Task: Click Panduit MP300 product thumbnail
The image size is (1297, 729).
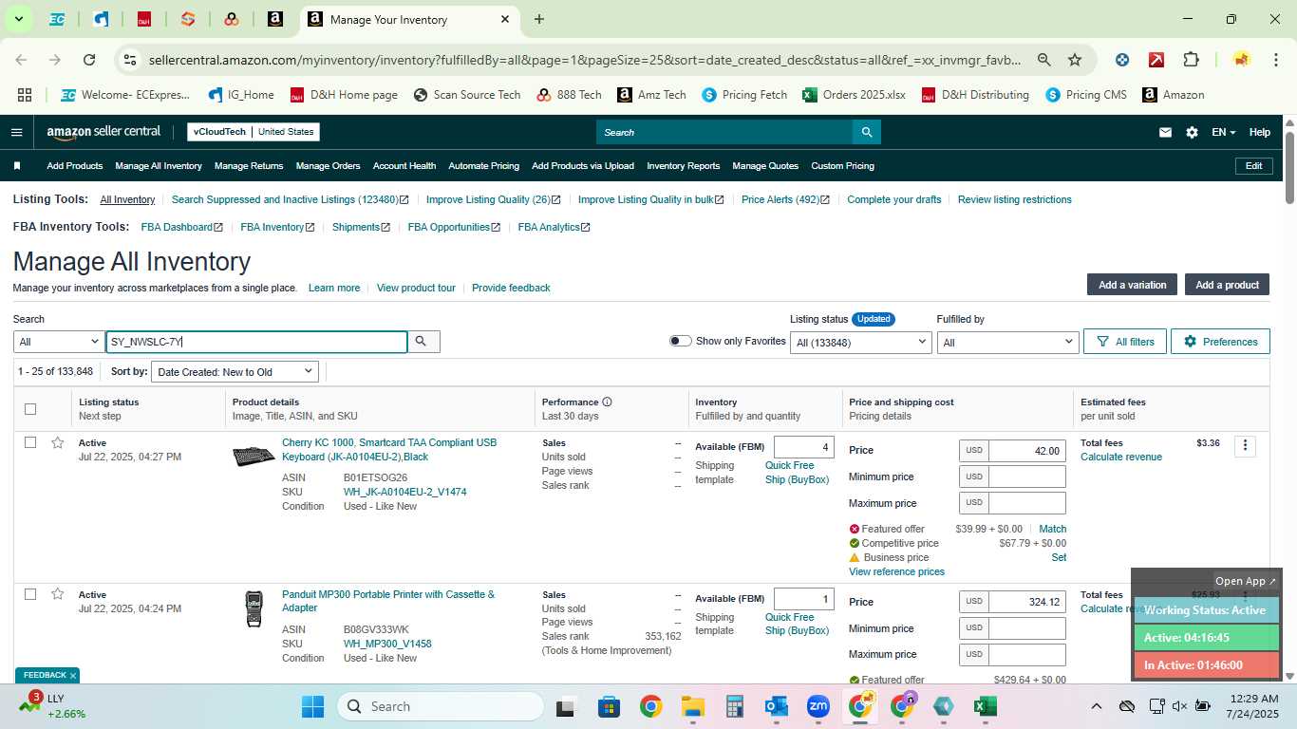Action: pos(254,608)
